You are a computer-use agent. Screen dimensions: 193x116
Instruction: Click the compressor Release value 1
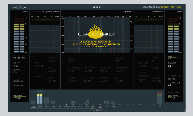click(152, 71)
